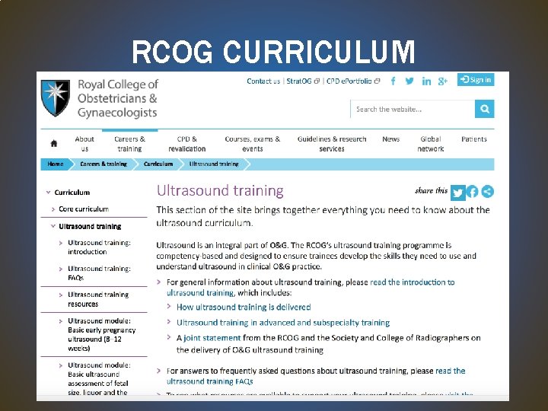This screenshot has width=548, height=411.
Task: Open the StratOG external link
Action: [303, 81]
